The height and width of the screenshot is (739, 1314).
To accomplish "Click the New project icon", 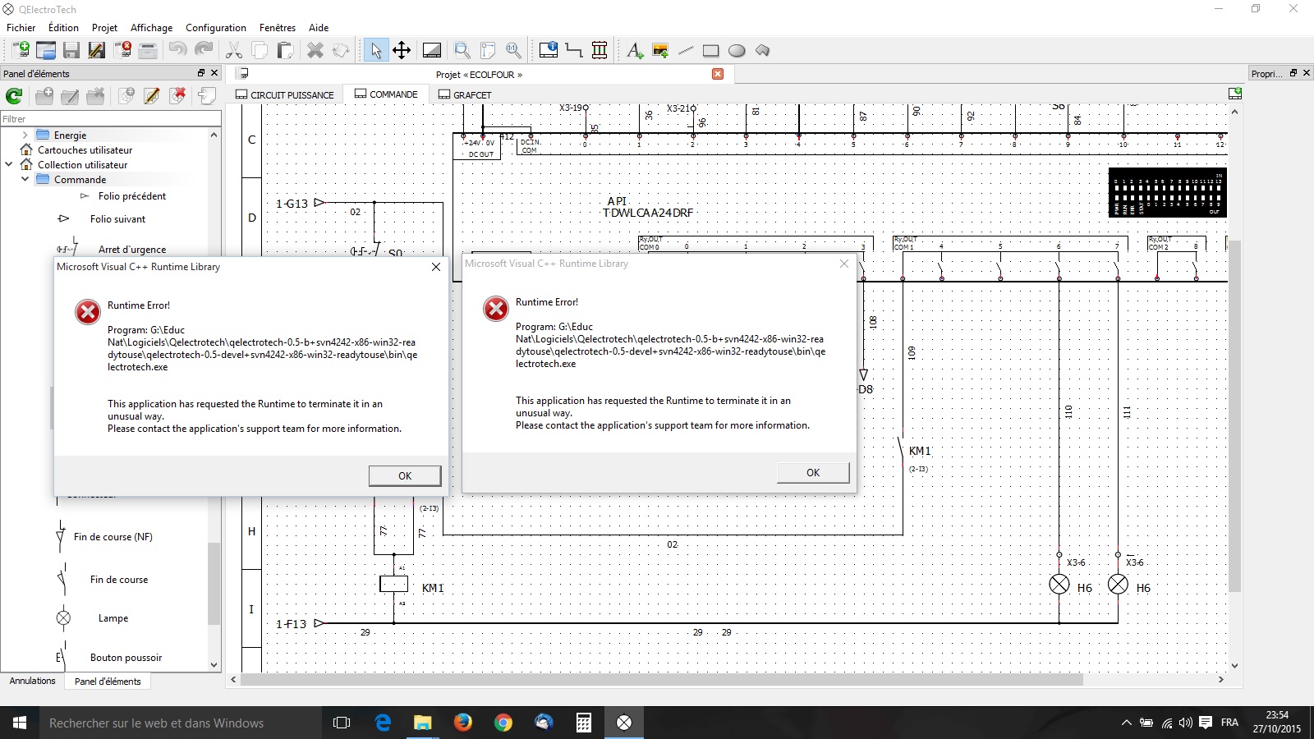I will (20, 50).
